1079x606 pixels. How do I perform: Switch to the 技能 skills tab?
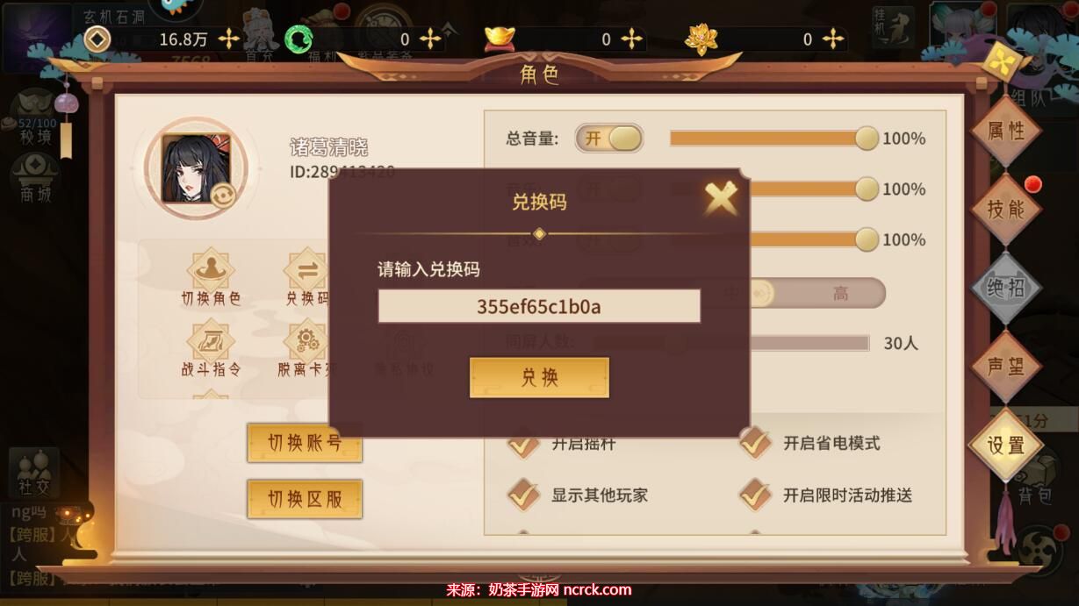point(1005,209)
